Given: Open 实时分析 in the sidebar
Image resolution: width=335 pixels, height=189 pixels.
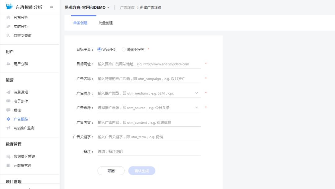Looking at the screenshot, I should click(x=21, y=26).
